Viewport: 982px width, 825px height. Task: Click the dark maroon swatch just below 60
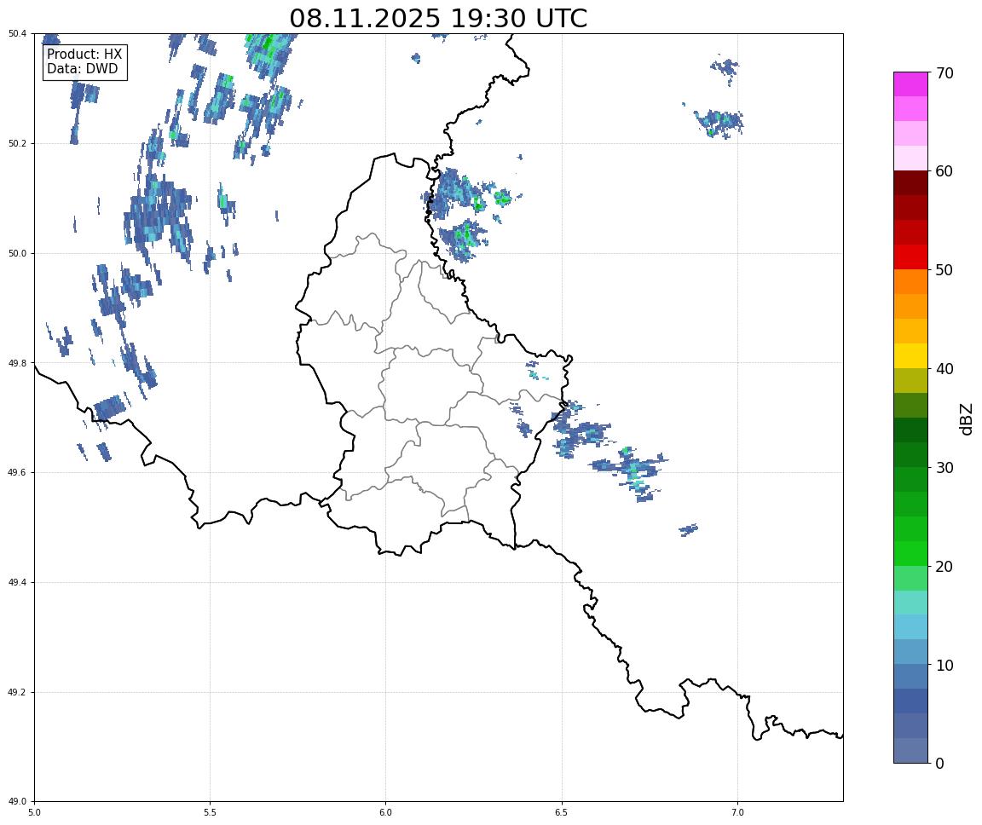coord(910,182)
